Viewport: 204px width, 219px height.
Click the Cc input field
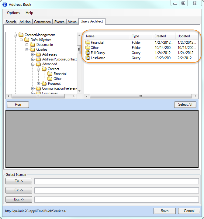tap(116, 190)
